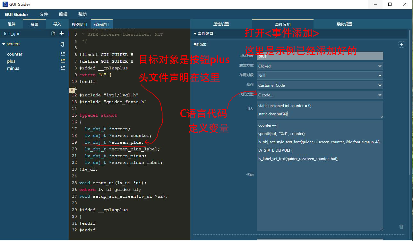Screen dimensions: 413x241
Task: Open the project folder icon beside Test_gui
Action: click(x=53, y=33)
